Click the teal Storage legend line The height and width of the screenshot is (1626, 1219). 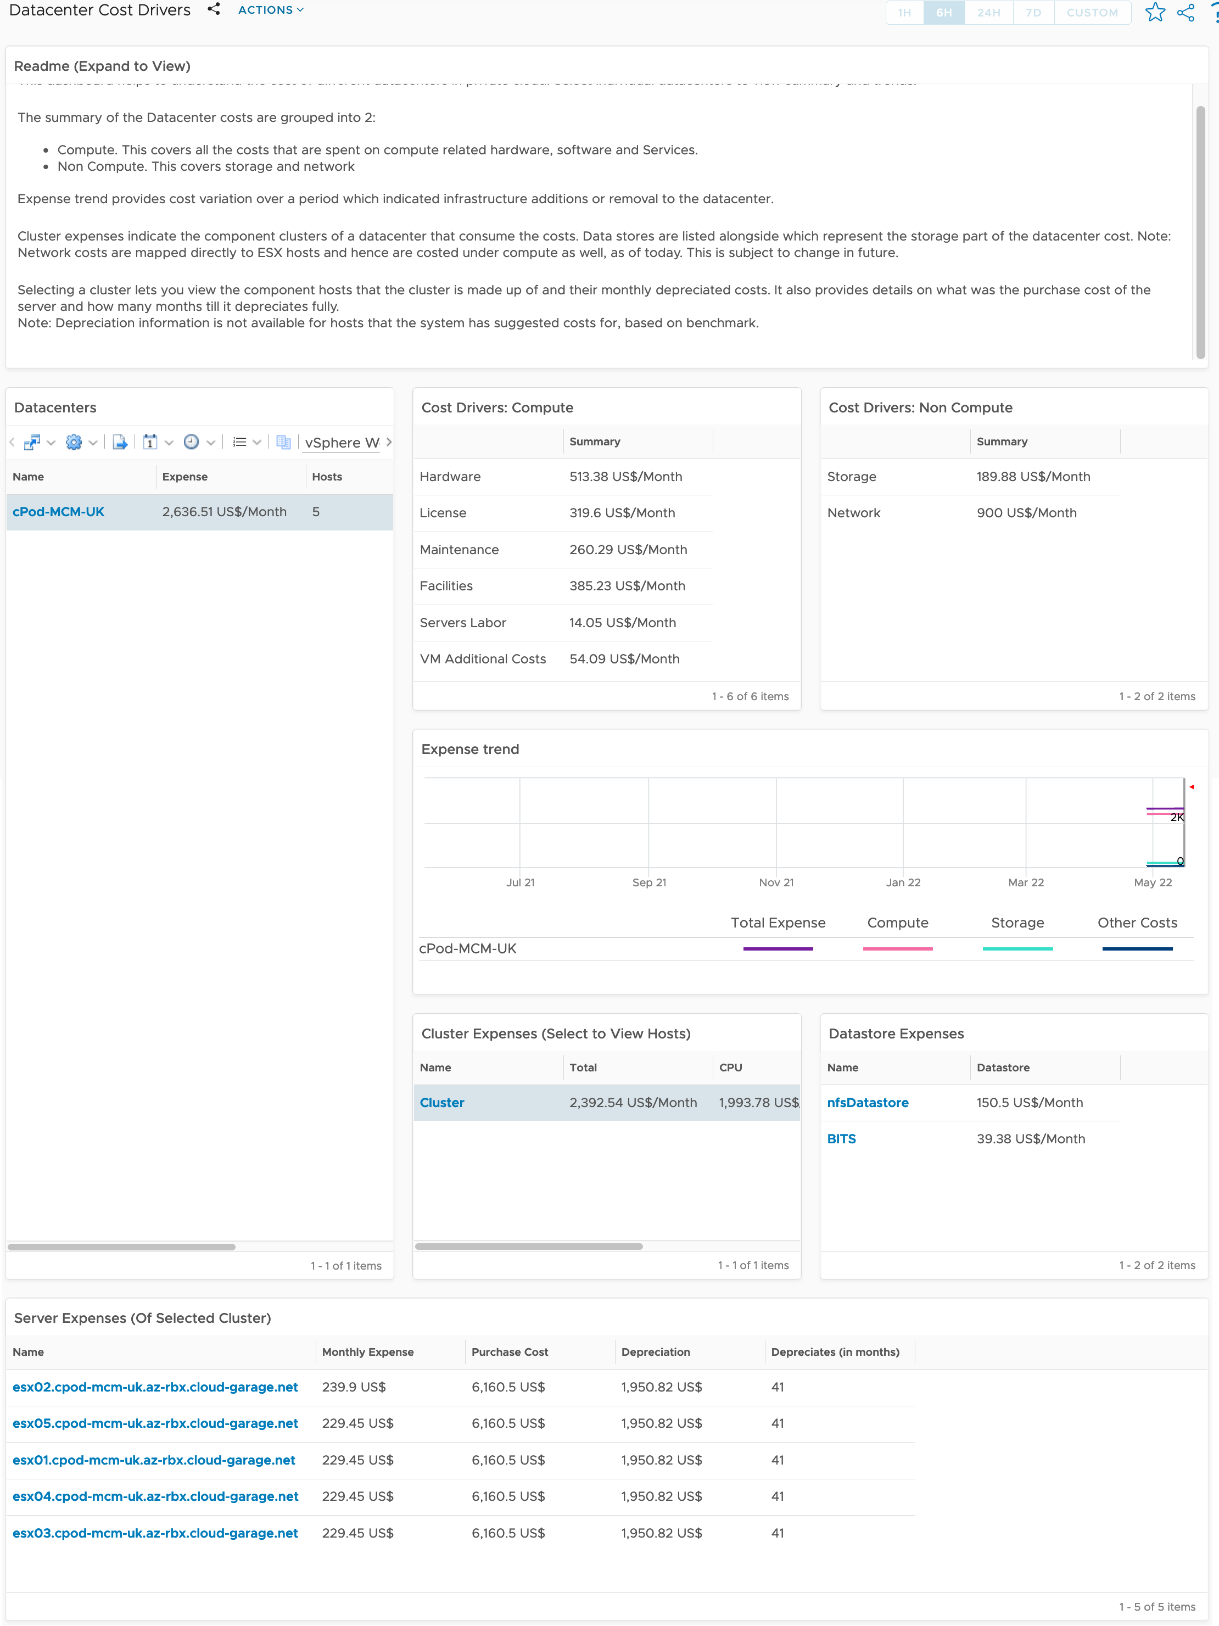click(x=1017, y=949)
